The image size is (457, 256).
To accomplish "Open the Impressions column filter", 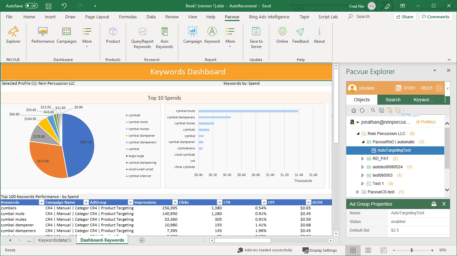I will coord(175,202).
